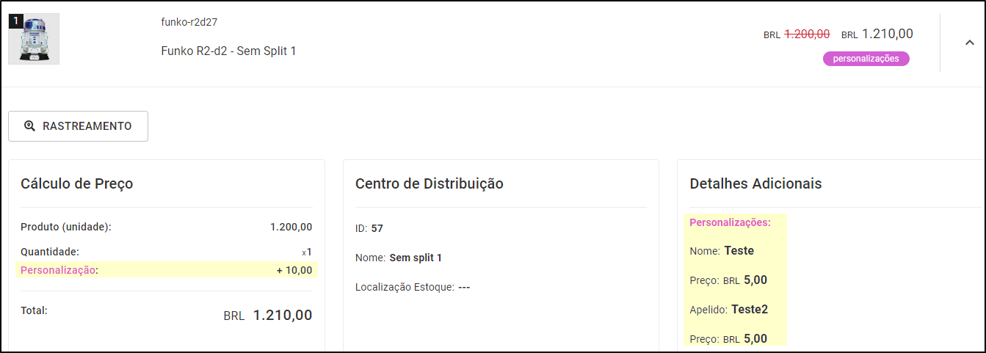Click the Detalhes Adicionais heading
The image size is (986, 353).
pyautogui.click(x=755, y=183)
